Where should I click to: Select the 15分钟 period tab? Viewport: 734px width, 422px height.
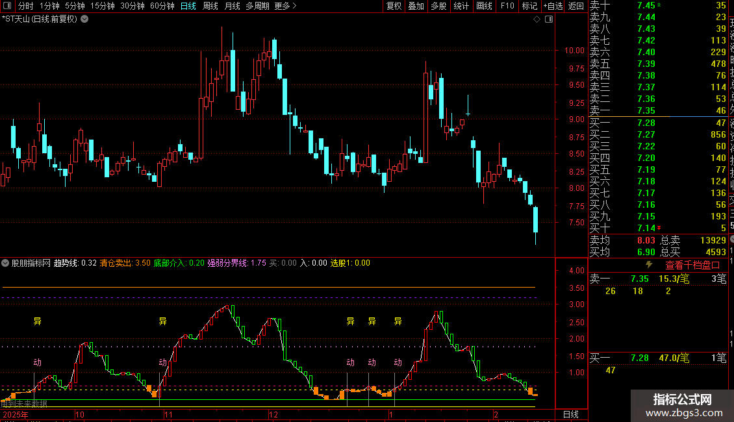pos(103,6)
